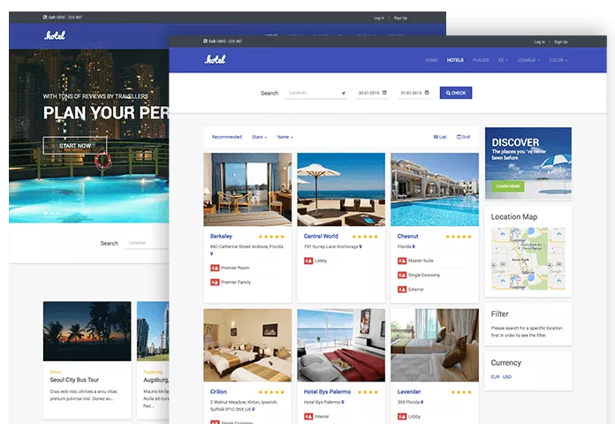Open Hotel Bys Palermo title
The width and height of the screenshot is (615, 424).
pos(327,391)
